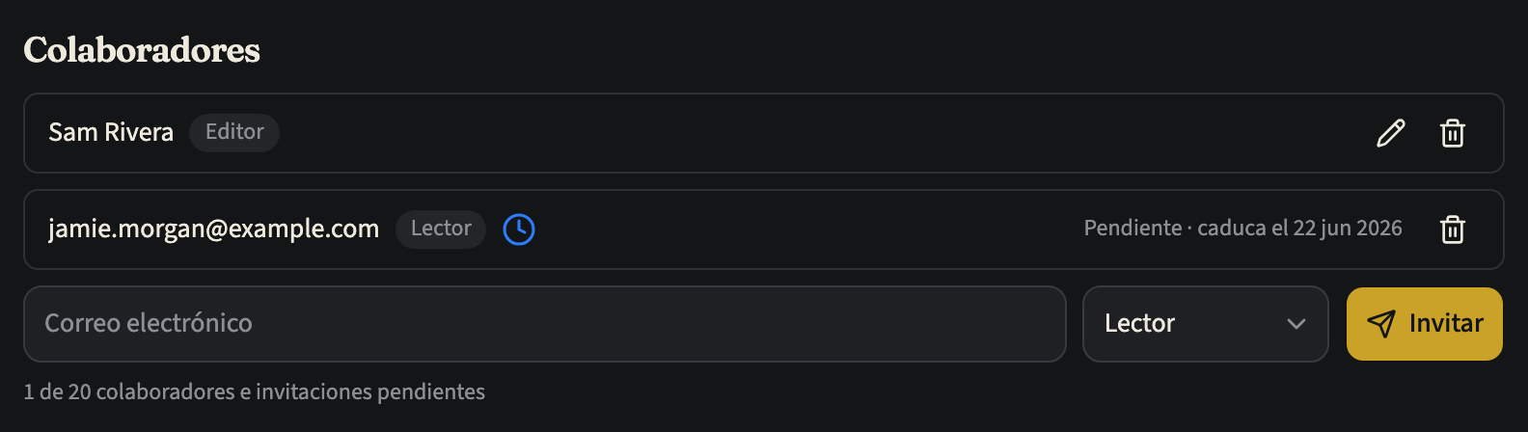Click the Lector badge beside jamie.morgan
This screenshot has width=1528, height=432.
441,229
